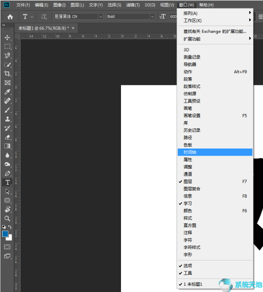
Task: Select the Brush tool
Action: (7, 110)
